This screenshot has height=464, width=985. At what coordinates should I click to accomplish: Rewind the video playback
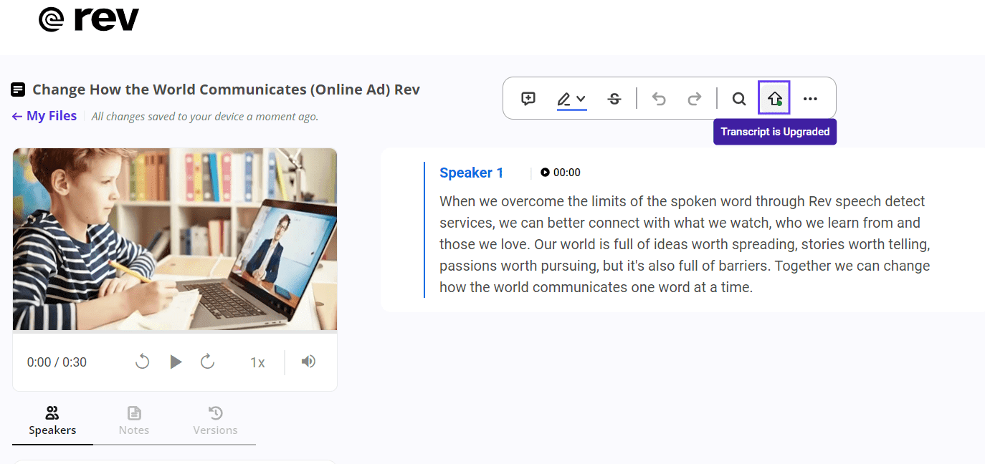tap(143, 362)
